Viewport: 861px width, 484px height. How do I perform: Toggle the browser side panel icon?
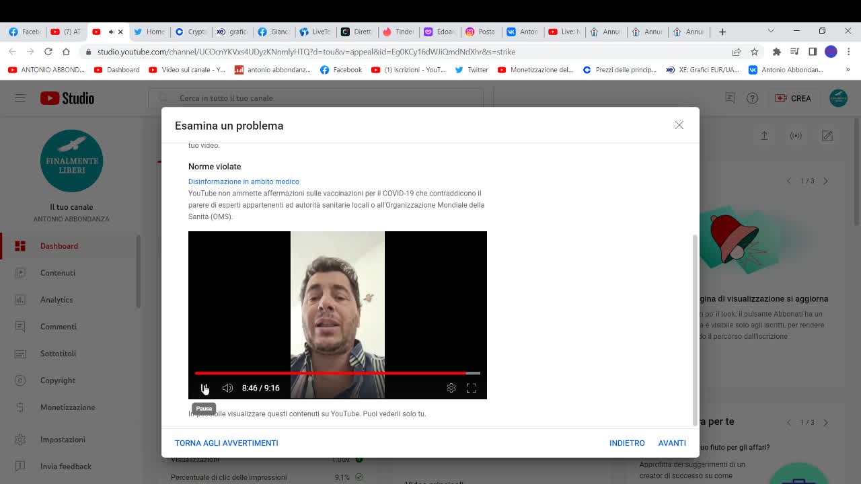pos(813,52)
